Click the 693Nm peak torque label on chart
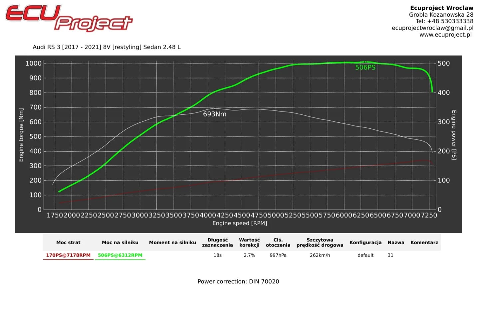Image resolution: width=479 pixels, height=319 pixels. coord(215,114)
